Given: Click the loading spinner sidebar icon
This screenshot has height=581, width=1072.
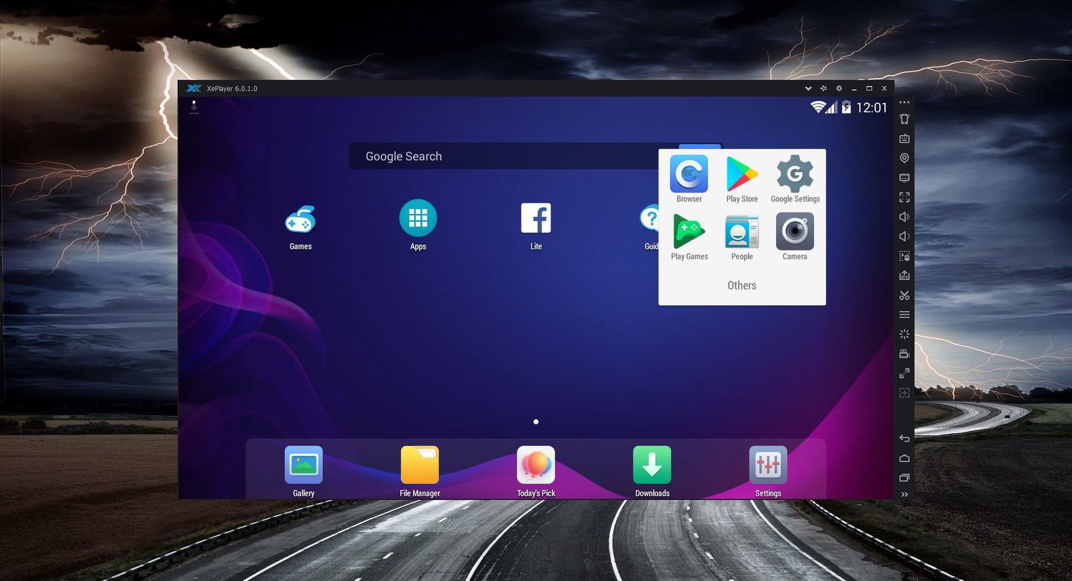Looking at the screenshot, I should pos(904,334).
